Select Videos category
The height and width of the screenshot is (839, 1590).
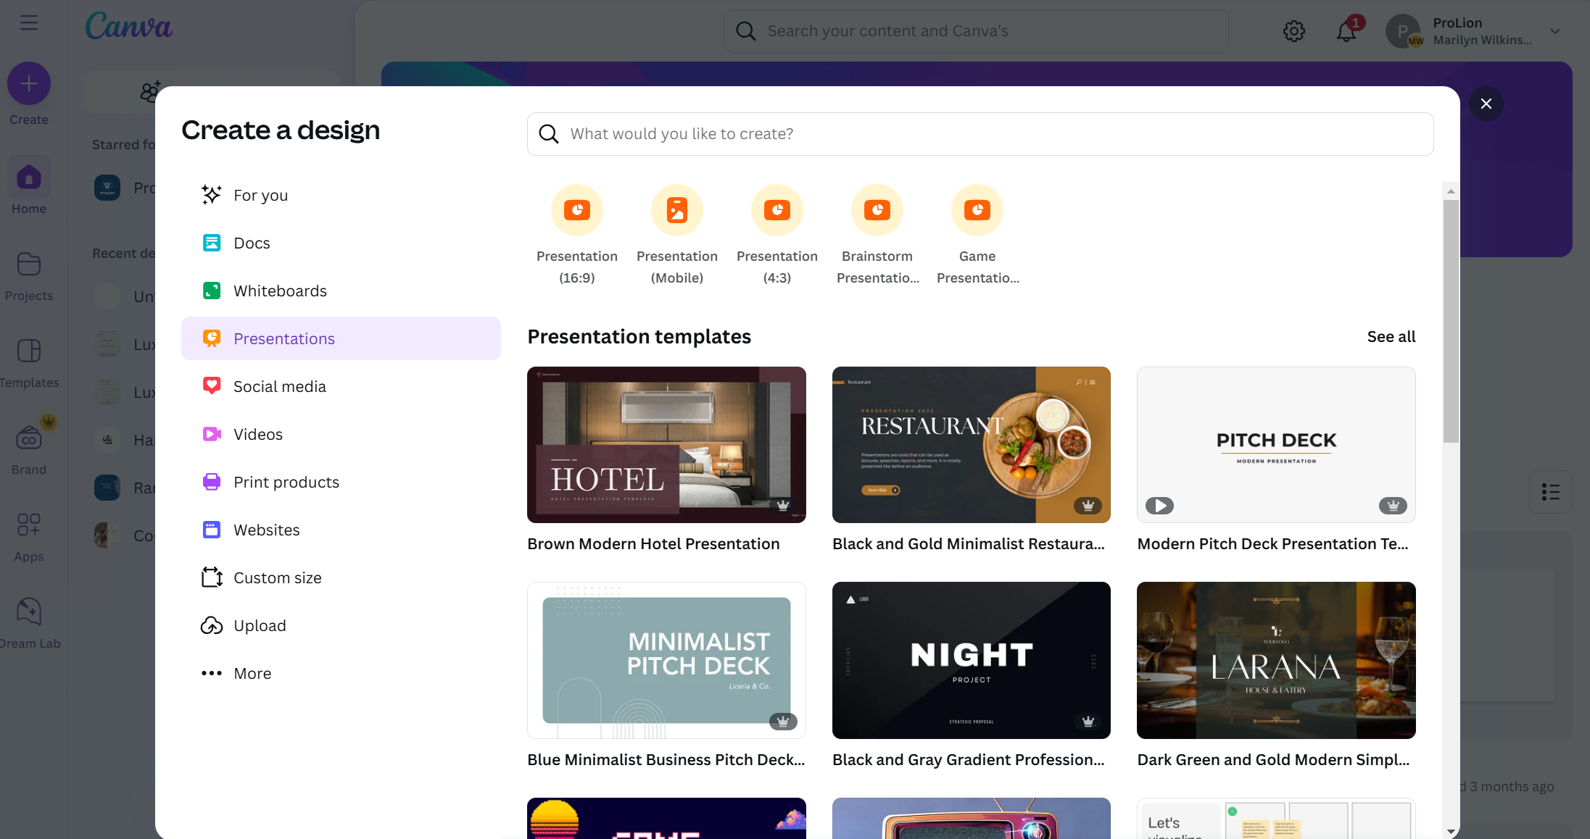(x=341, y=434)
